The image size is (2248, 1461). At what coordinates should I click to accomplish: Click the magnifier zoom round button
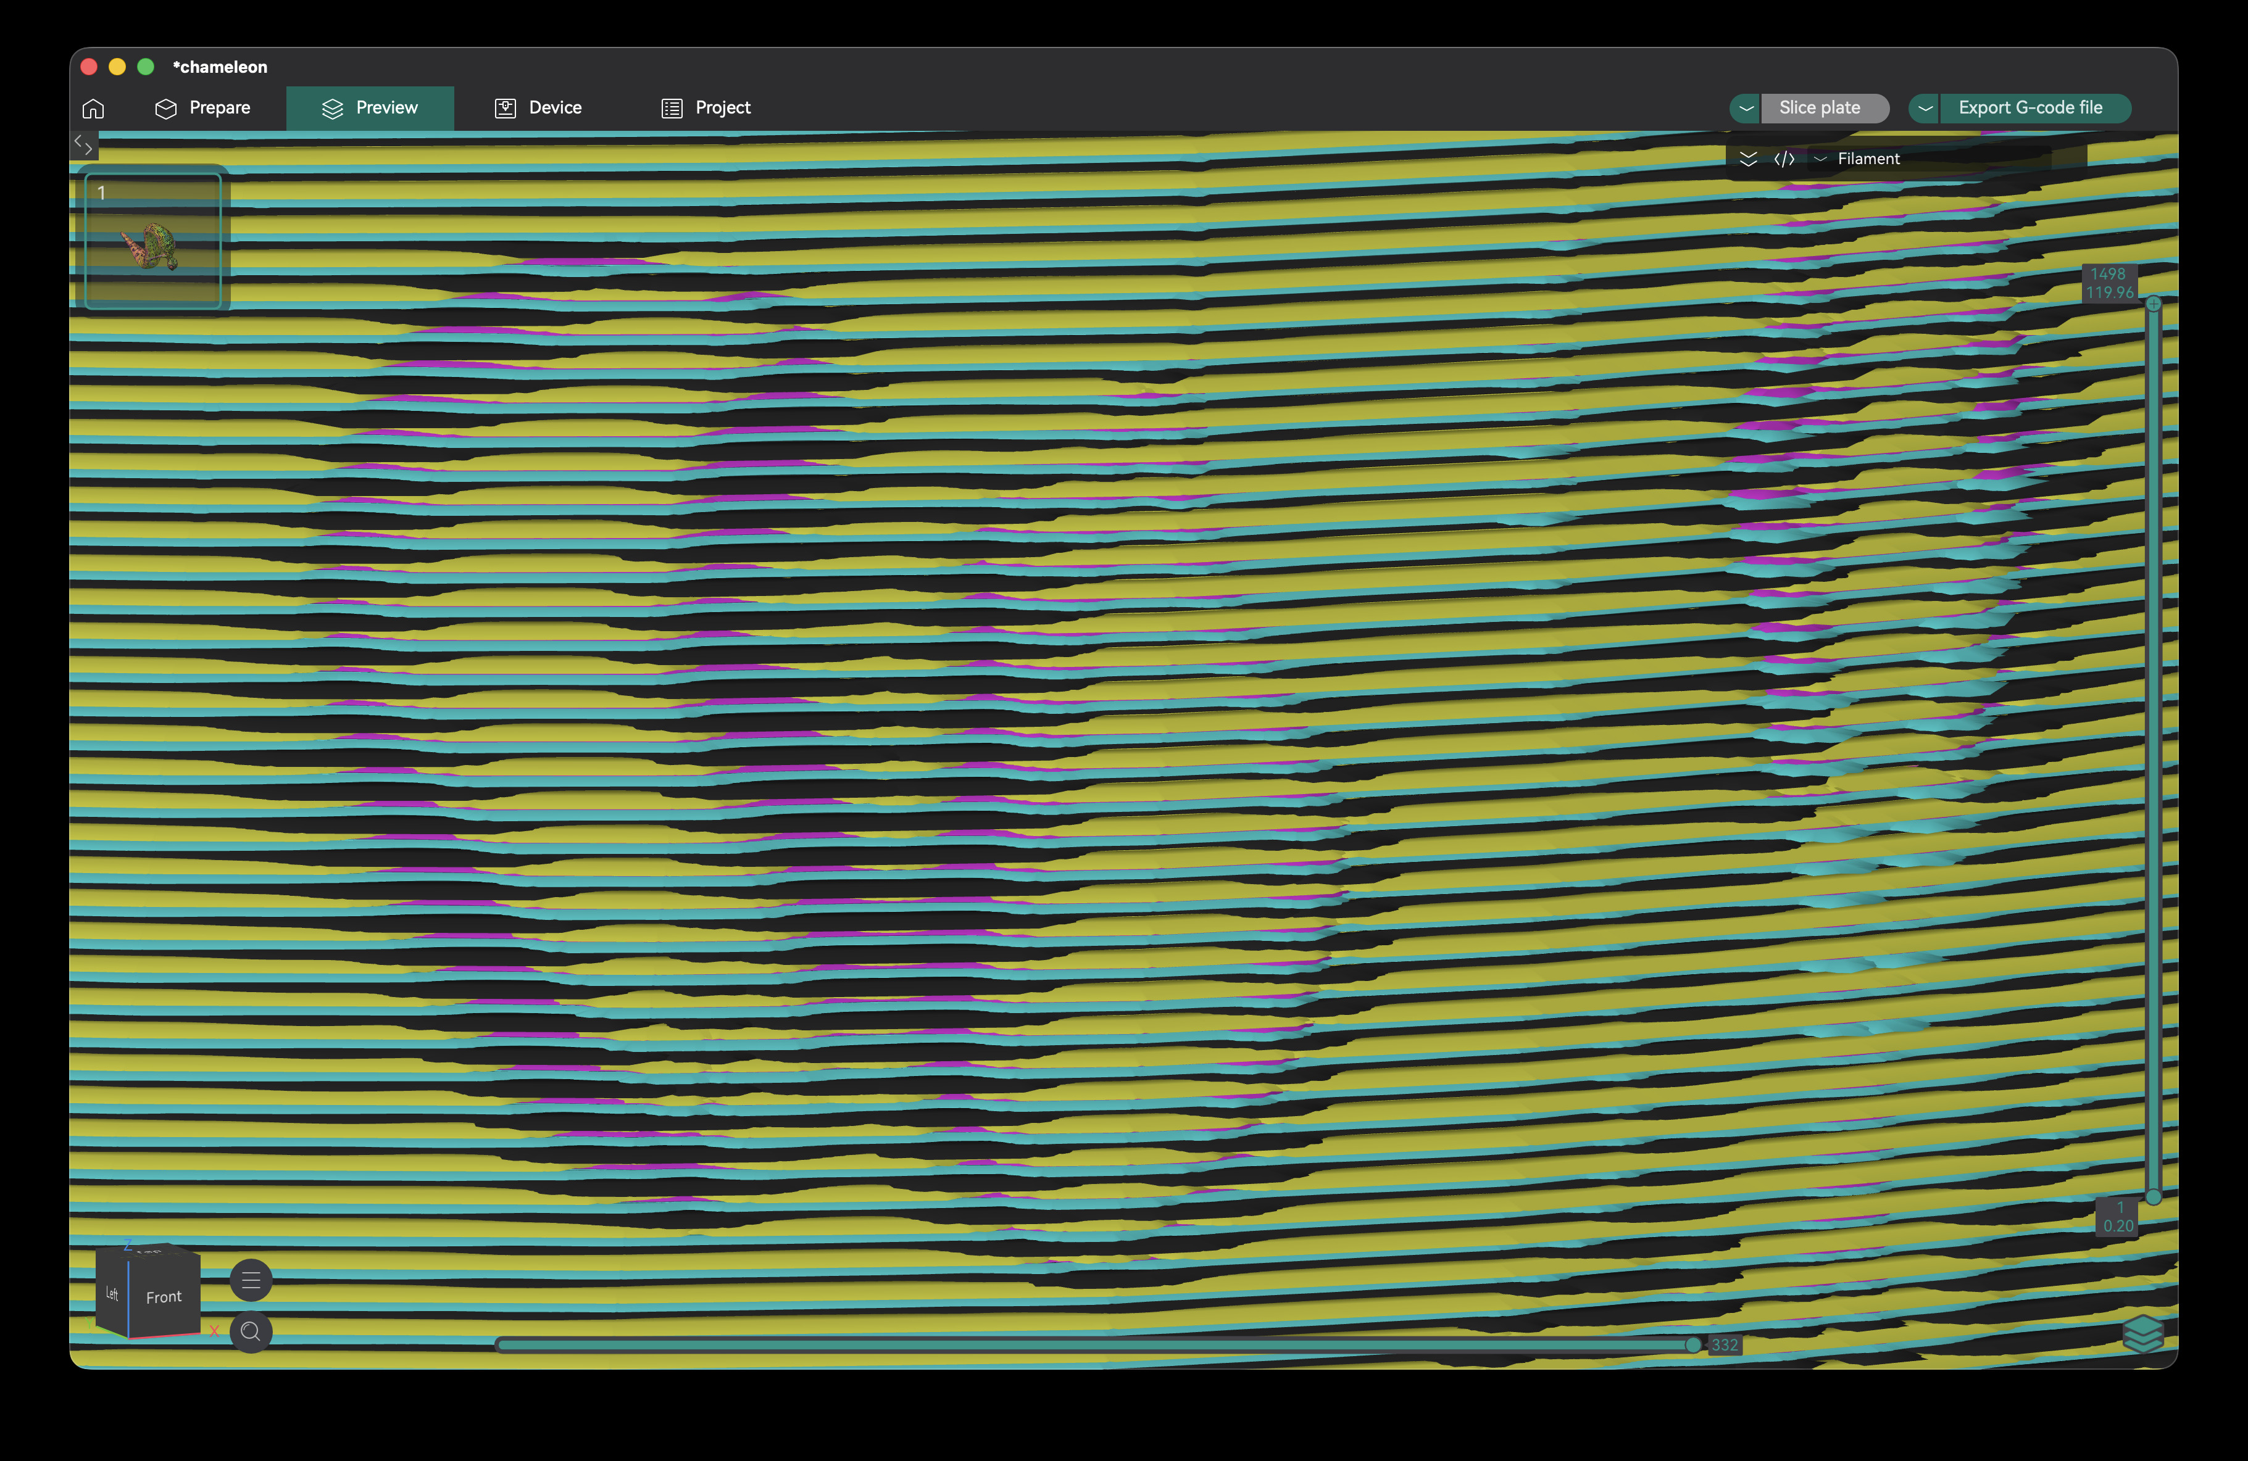[251, 1331]
